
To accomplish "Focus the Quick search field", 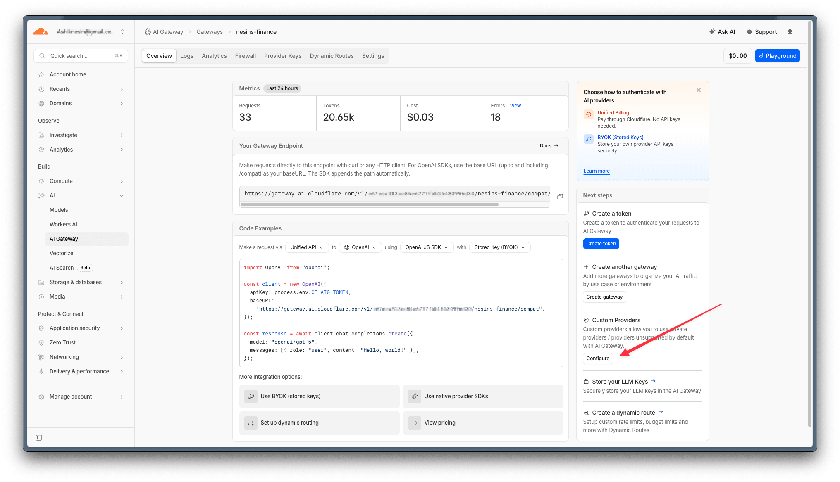I will (81, 56).
